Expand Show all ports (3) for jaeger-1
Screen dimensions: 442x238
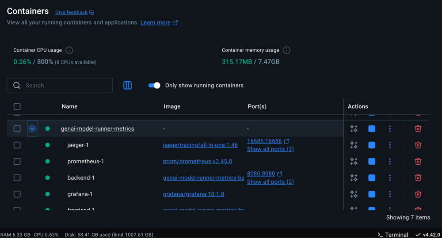pos(270,149)
